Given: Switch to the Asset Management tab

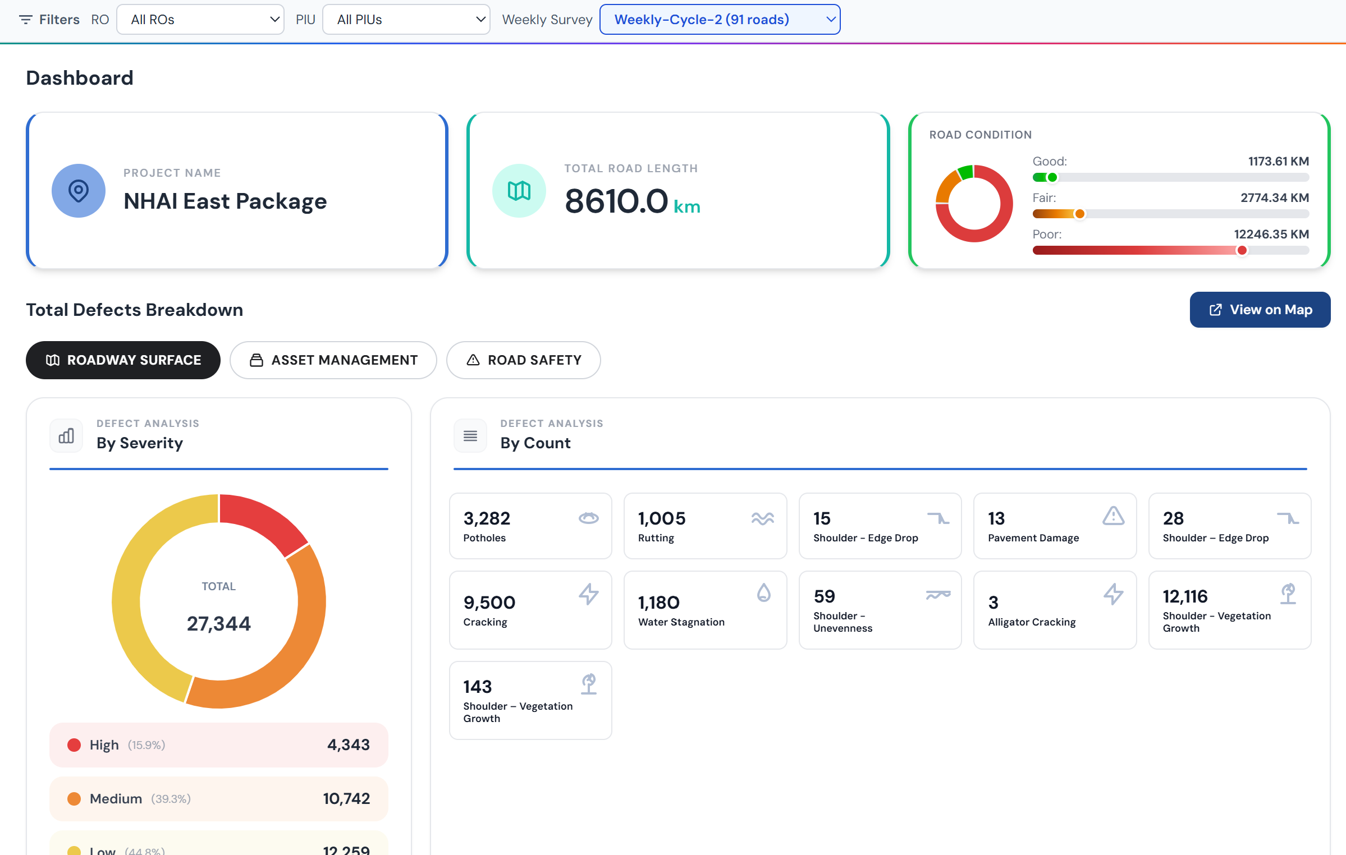Looking at the screenshot, I should (x=333, y=360).
